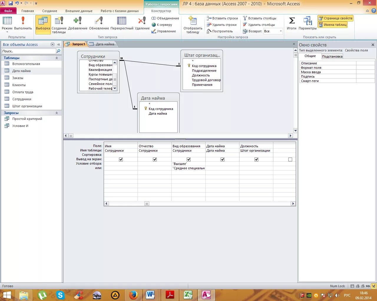This screenshot has height=301, width=377.
Task: Minimize the ribbon with the caret
Action: (367, 11)
